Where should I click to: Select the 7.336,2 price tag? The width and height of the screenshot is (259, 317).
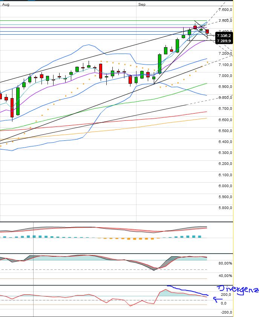click(x=224, y=36)
